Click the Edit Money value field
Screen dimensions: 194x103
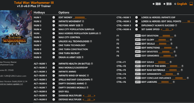point(80,18)
